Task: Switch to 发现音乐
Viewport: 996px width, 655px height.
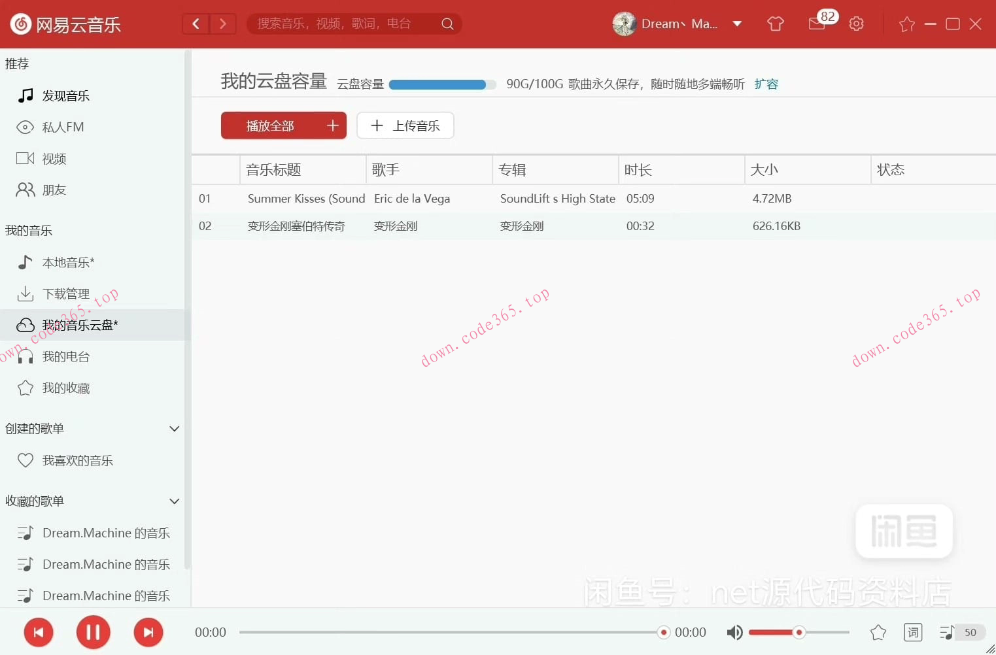Action: [x=65, y=95]
